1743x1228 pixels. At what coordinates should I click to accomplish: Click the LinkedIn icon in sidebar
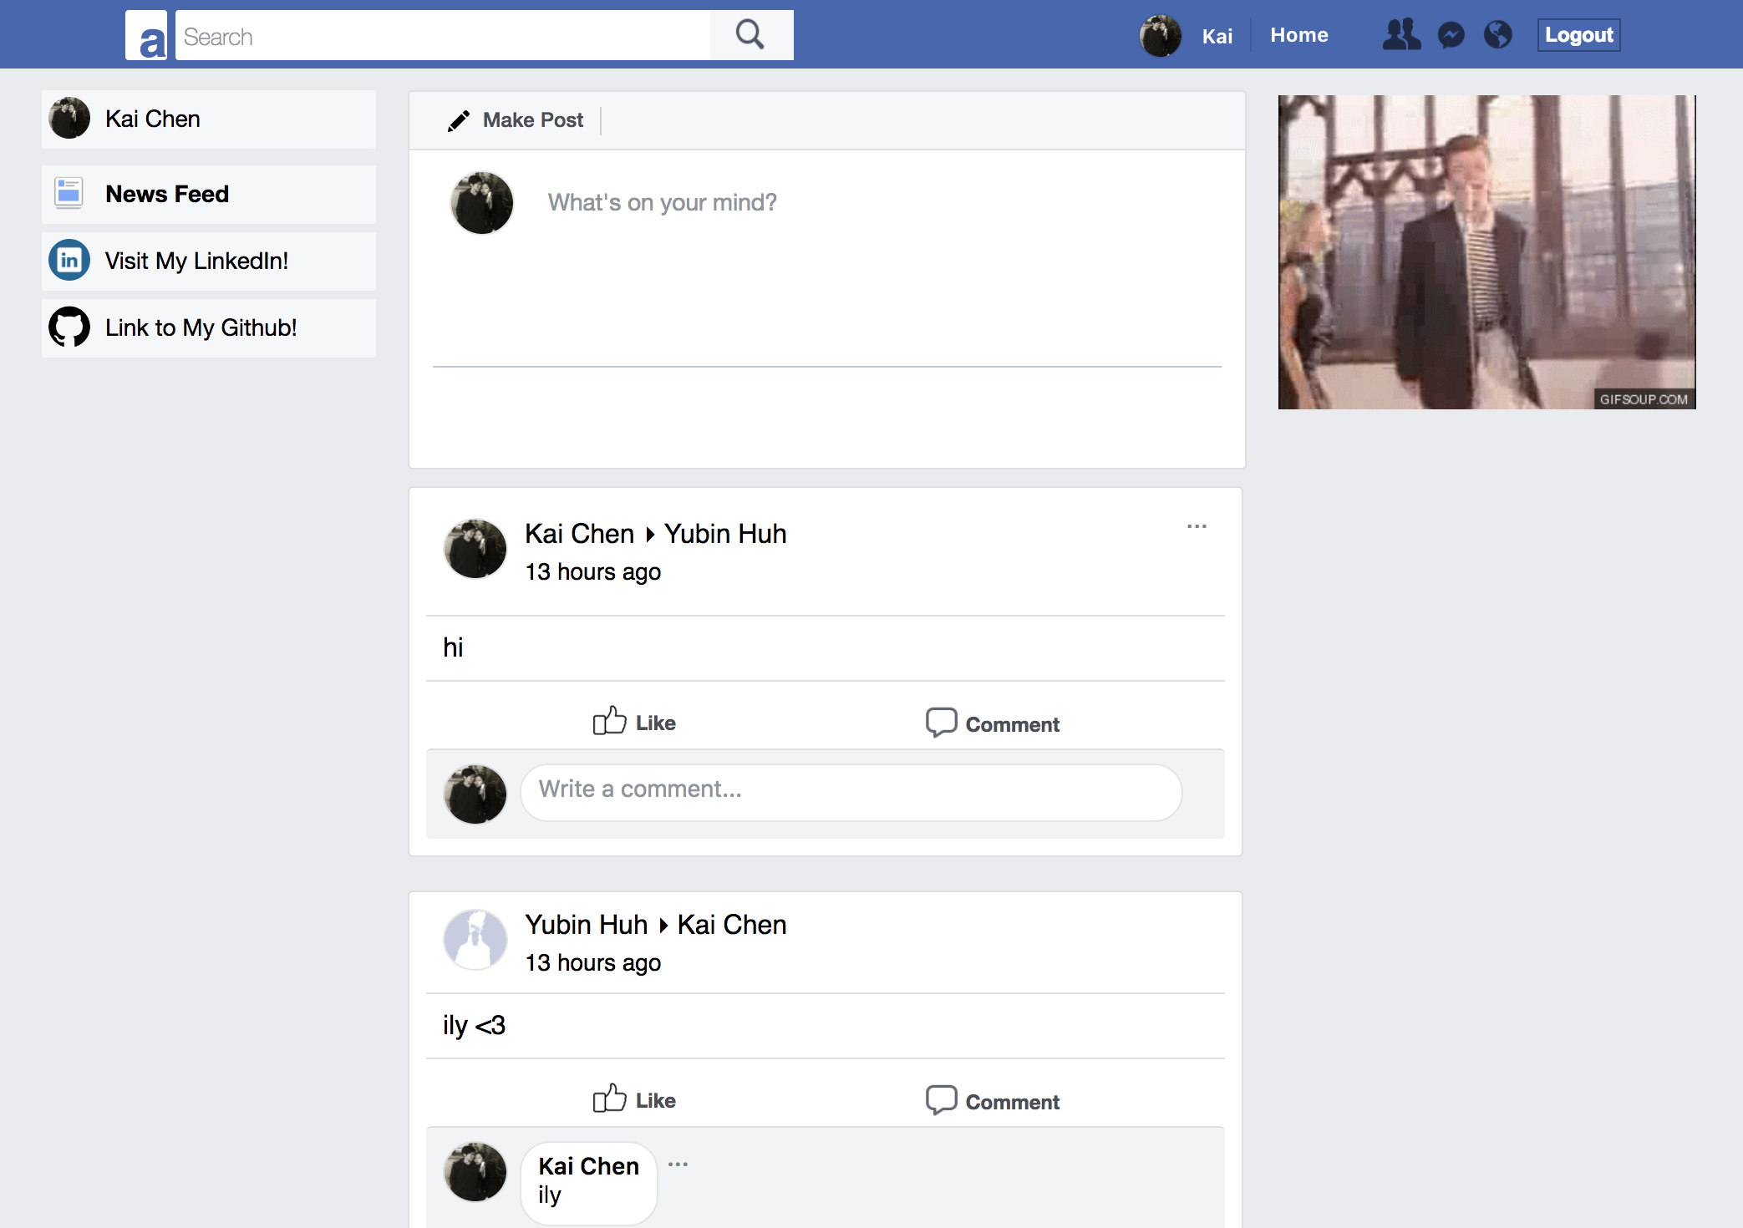(69, 261)
